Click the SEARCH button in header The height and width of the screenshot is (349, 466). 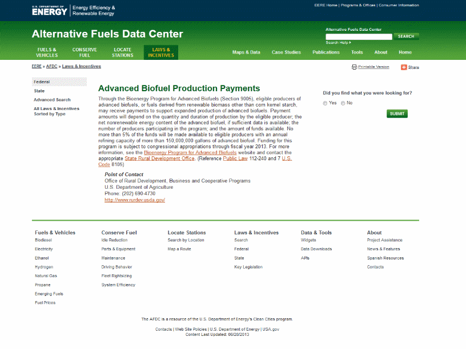[x=406, y=36]
